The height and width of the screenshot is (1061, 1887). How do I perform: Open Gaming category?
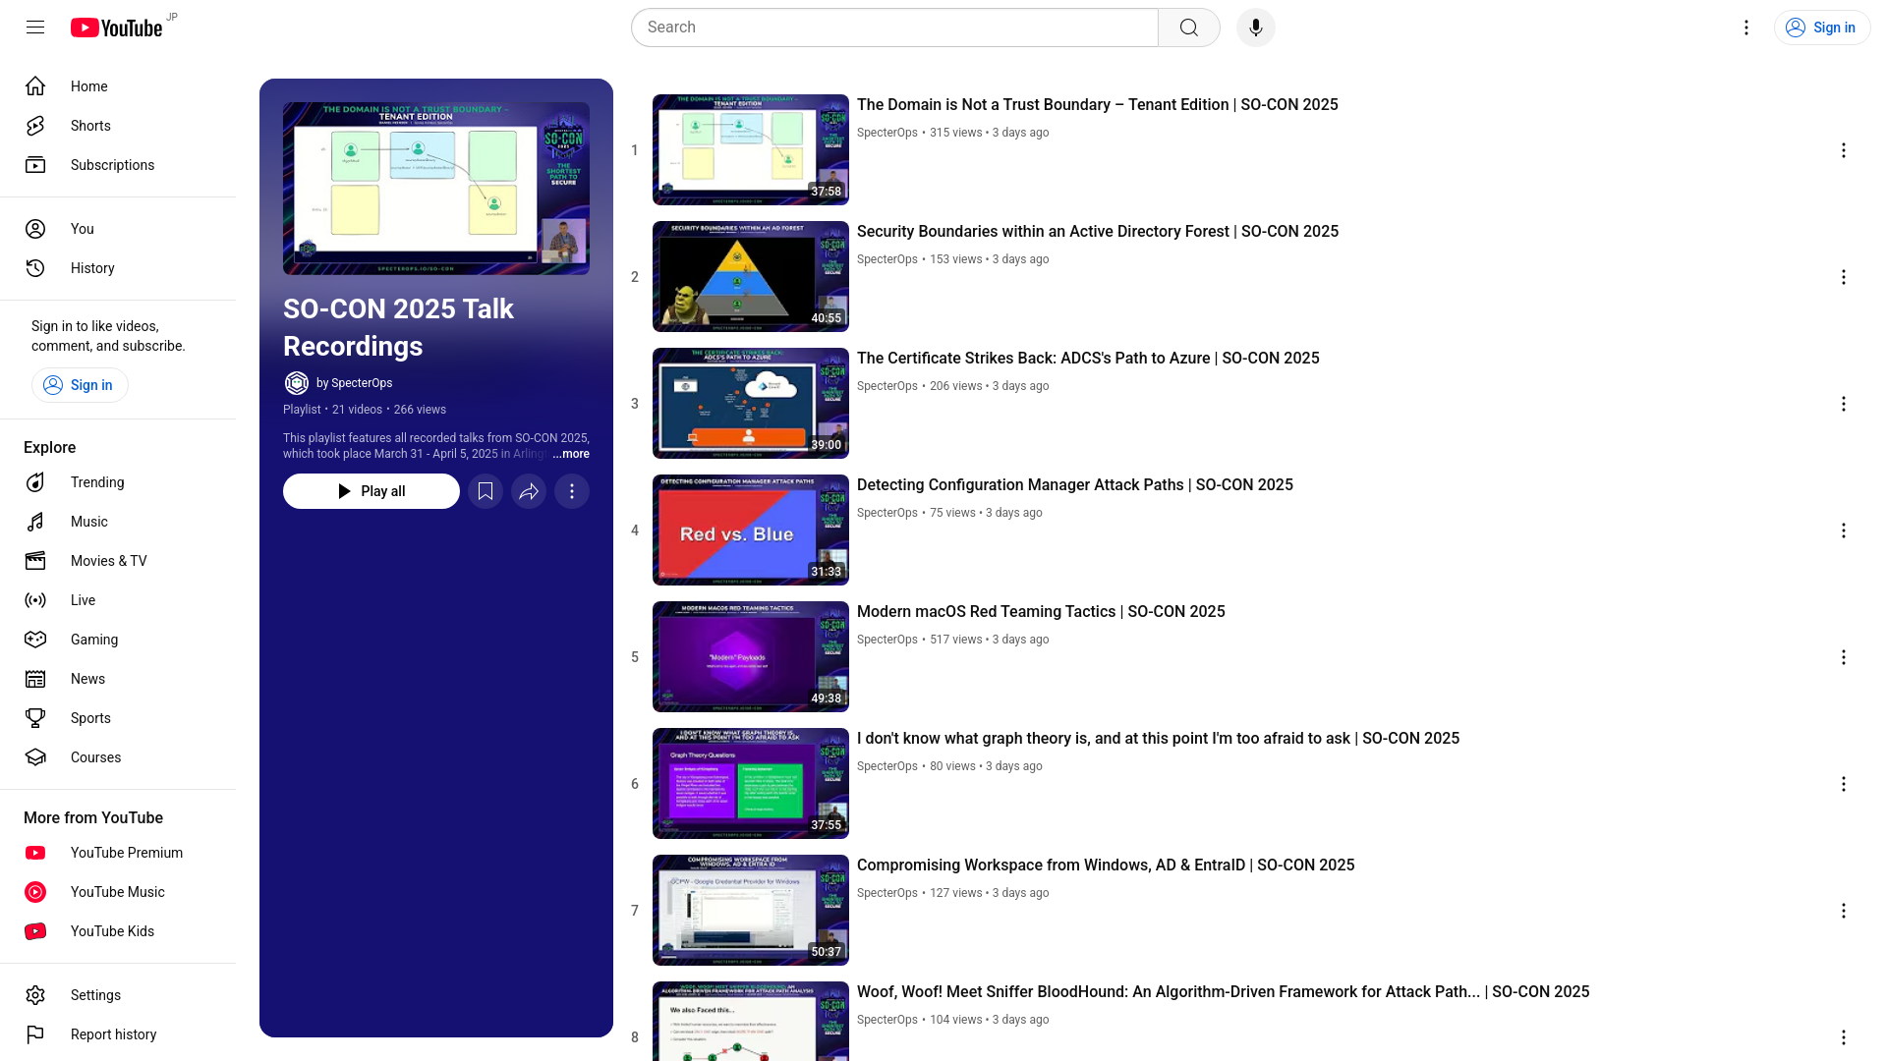click(118, 640)
